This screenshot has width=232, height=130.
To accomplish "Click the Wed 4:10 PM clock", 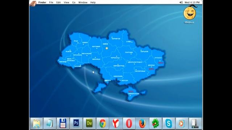I will point(192,3).
